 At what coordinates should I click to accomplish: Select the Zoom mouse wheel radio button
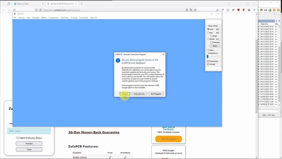pos(208,29)
